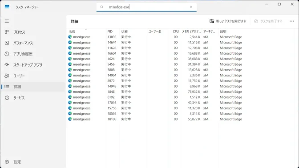Click Edge icon in PID 1848 row
This screenshot has width=299, height=168.
70,92
